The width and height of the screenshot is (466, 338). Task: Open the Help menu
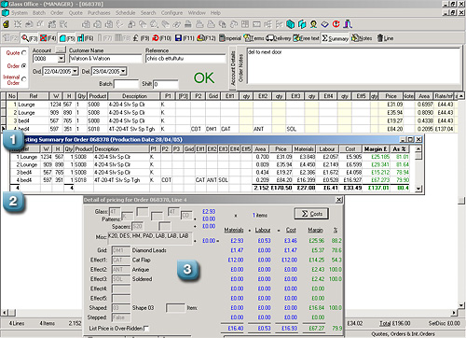[x=215, y=13]
